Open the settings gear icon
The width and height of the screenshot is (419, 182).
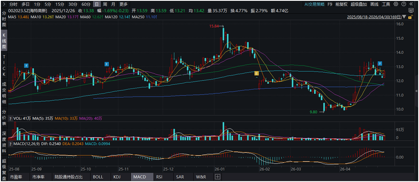click(x=396, y=4)
